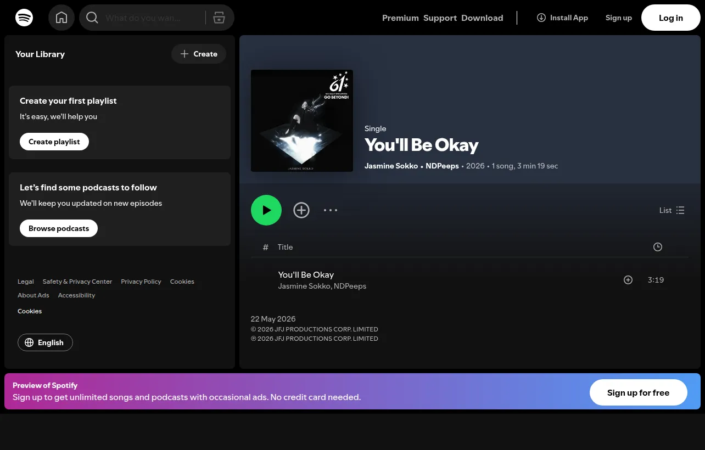The height and width of the screenshot is (450, 705).
Task: Click the Spotify logo
Action: [x=24, y=18]
